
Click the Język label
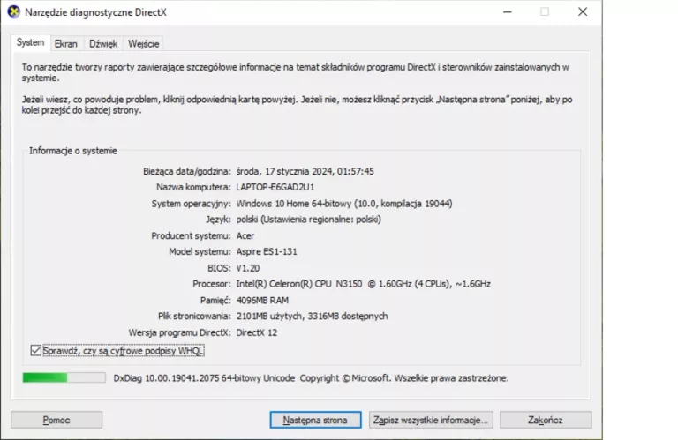[x=218, y=220]
